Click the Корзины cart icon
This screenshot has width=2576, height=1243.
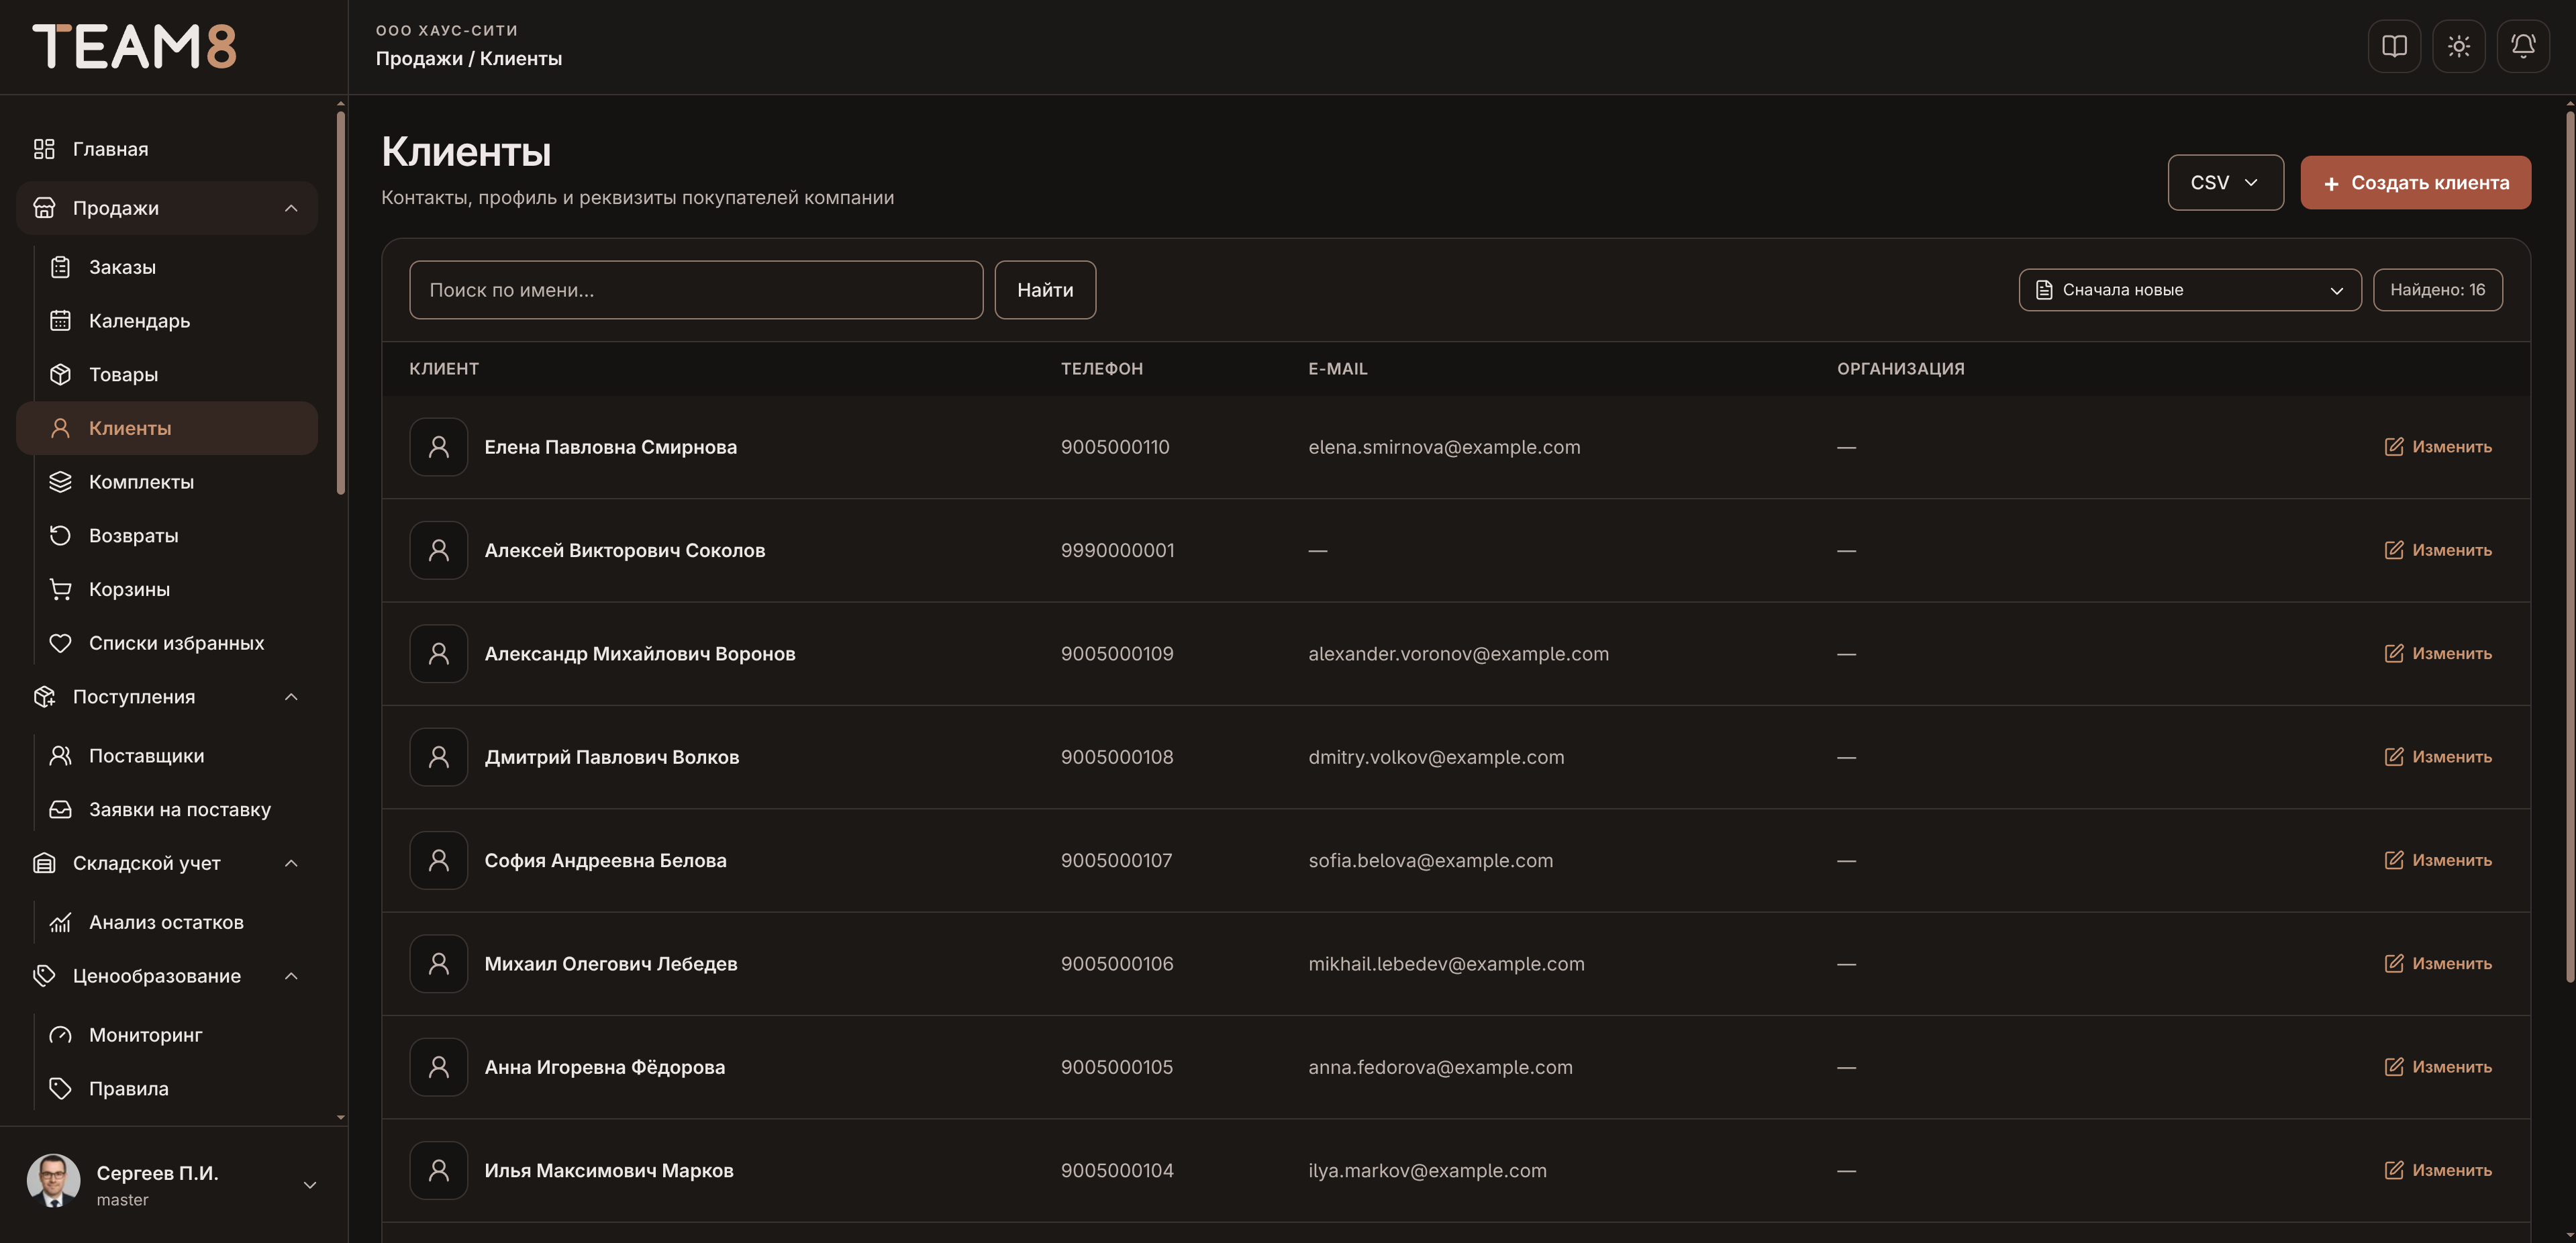(60, 589)
